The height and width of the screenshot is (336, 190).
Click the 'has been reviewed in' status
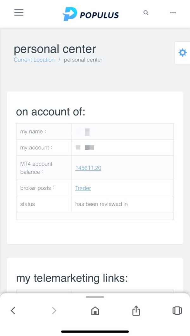tap(101, 204)
